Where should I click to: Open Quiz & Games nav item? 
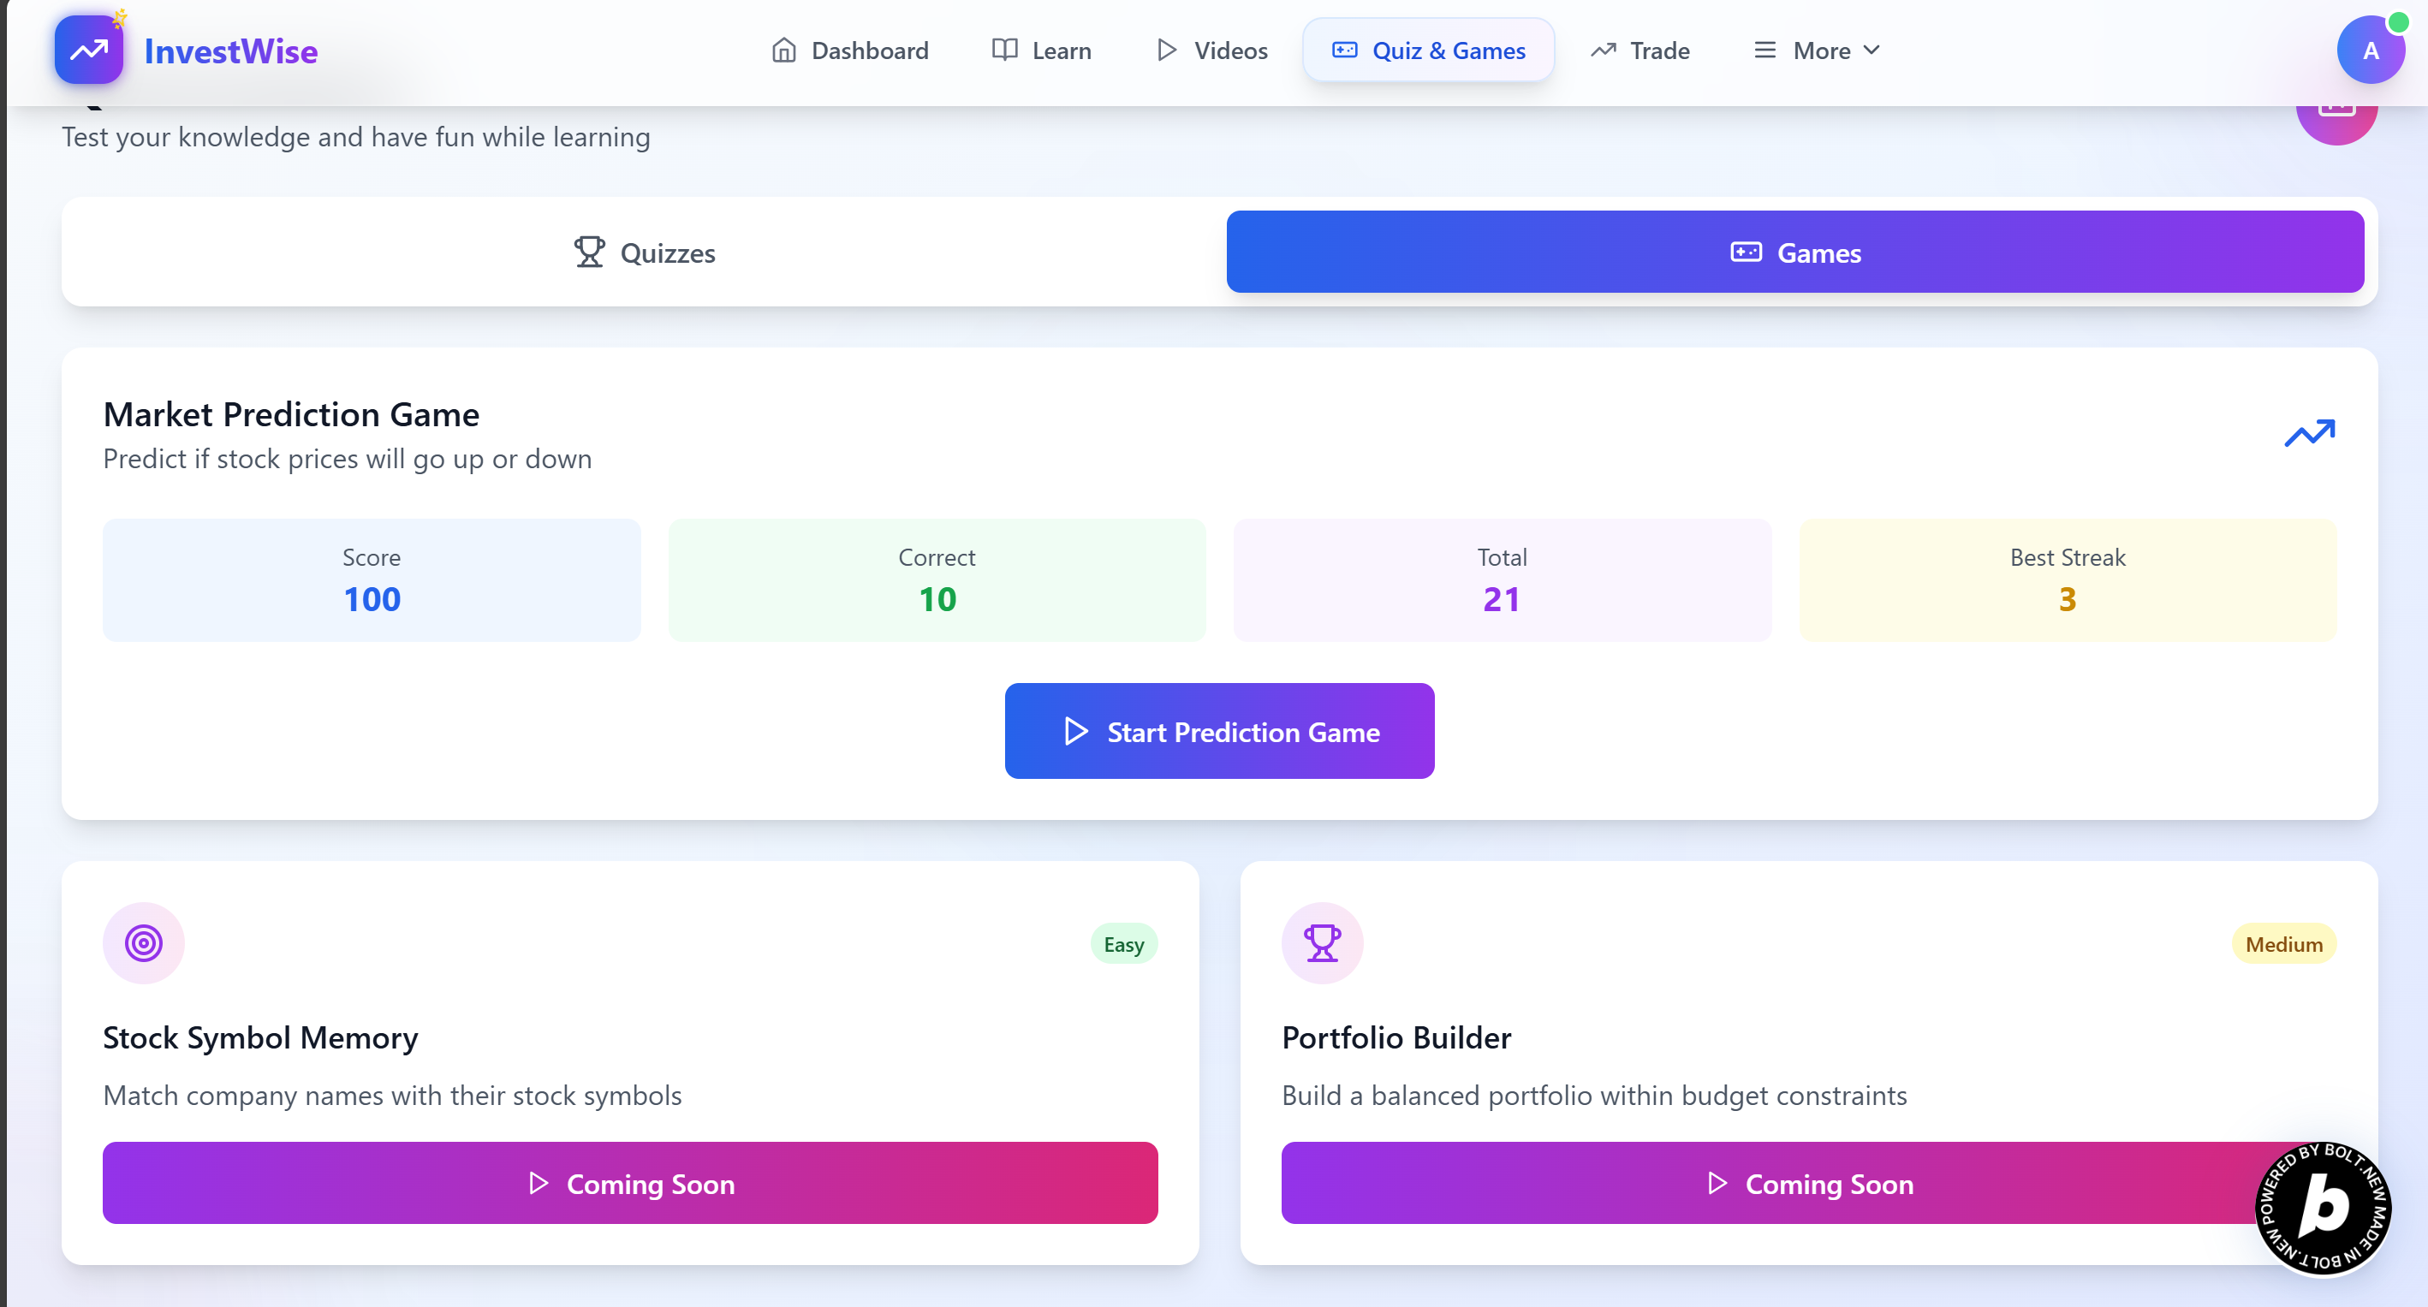click(1428, 50)
